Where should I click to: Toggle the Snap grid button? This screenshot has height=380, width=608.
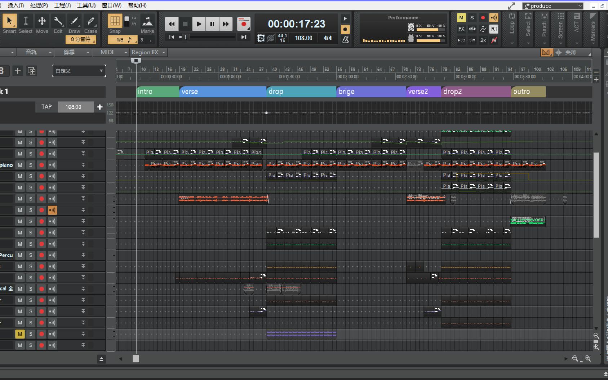click(x=115, y=21)
